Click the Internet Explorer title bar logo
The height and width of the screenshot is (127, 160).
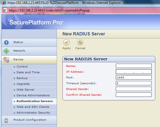(x=4, y=2)
